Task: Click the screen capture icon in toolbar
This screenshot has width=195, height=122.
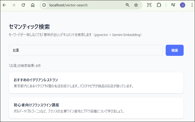Action: pos(149,5)
